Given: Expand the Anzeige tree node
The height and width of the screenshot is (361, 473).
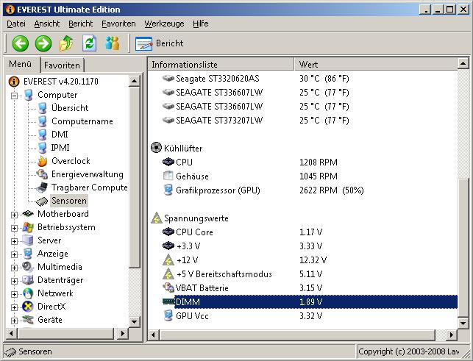Looking at the screenshot, I should click(14, 254).
